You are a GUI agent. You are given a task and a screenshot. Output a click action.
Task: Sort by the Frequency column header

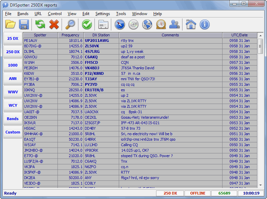70,35
